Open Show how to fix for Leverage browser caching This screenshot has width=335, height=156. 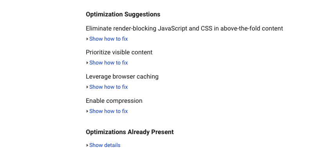[x=109, y=87]
